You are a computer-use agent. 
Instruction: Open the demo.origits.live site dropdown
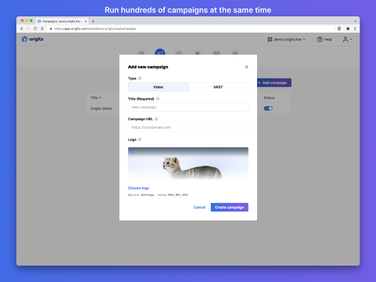click(289, 39)
